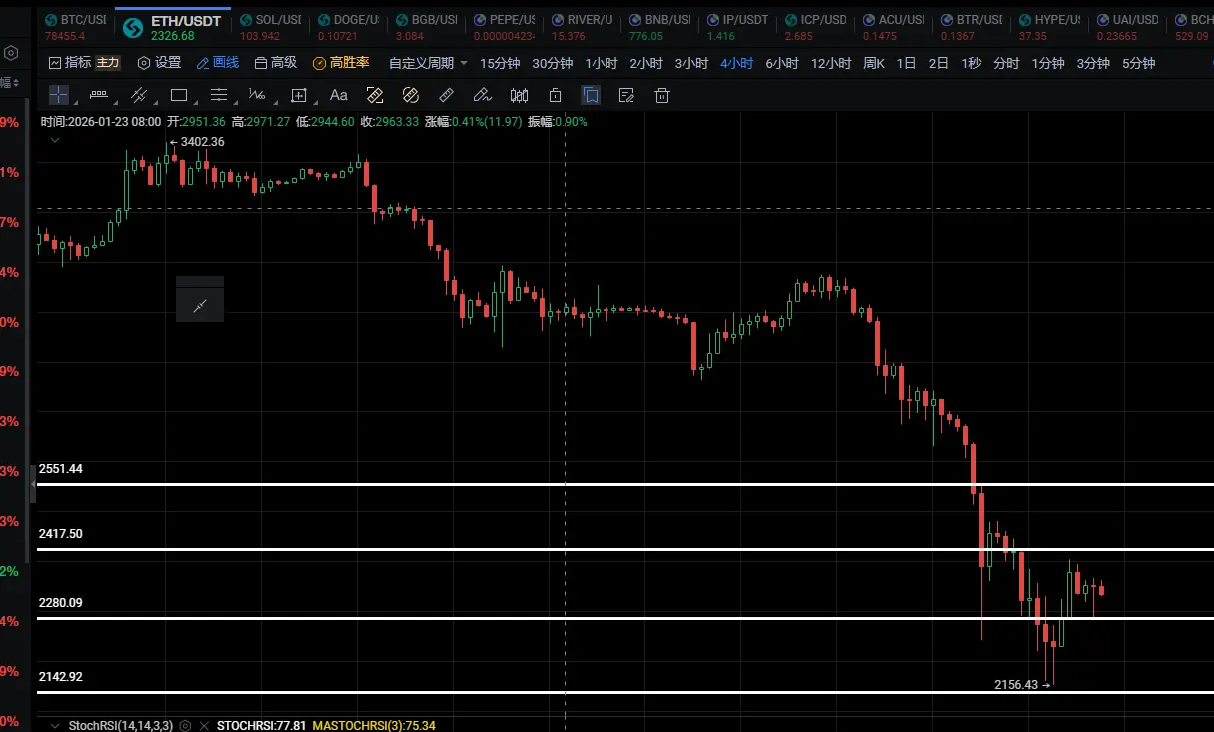The height and width of the screenshot is (732, 1214).
Task: Select the 2小时 timeframe
Action: (x=646, y=63)
